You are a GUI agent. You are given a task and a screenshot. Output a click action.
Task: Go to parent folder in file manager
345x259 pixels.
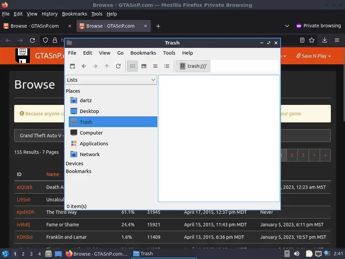(107, 66)
